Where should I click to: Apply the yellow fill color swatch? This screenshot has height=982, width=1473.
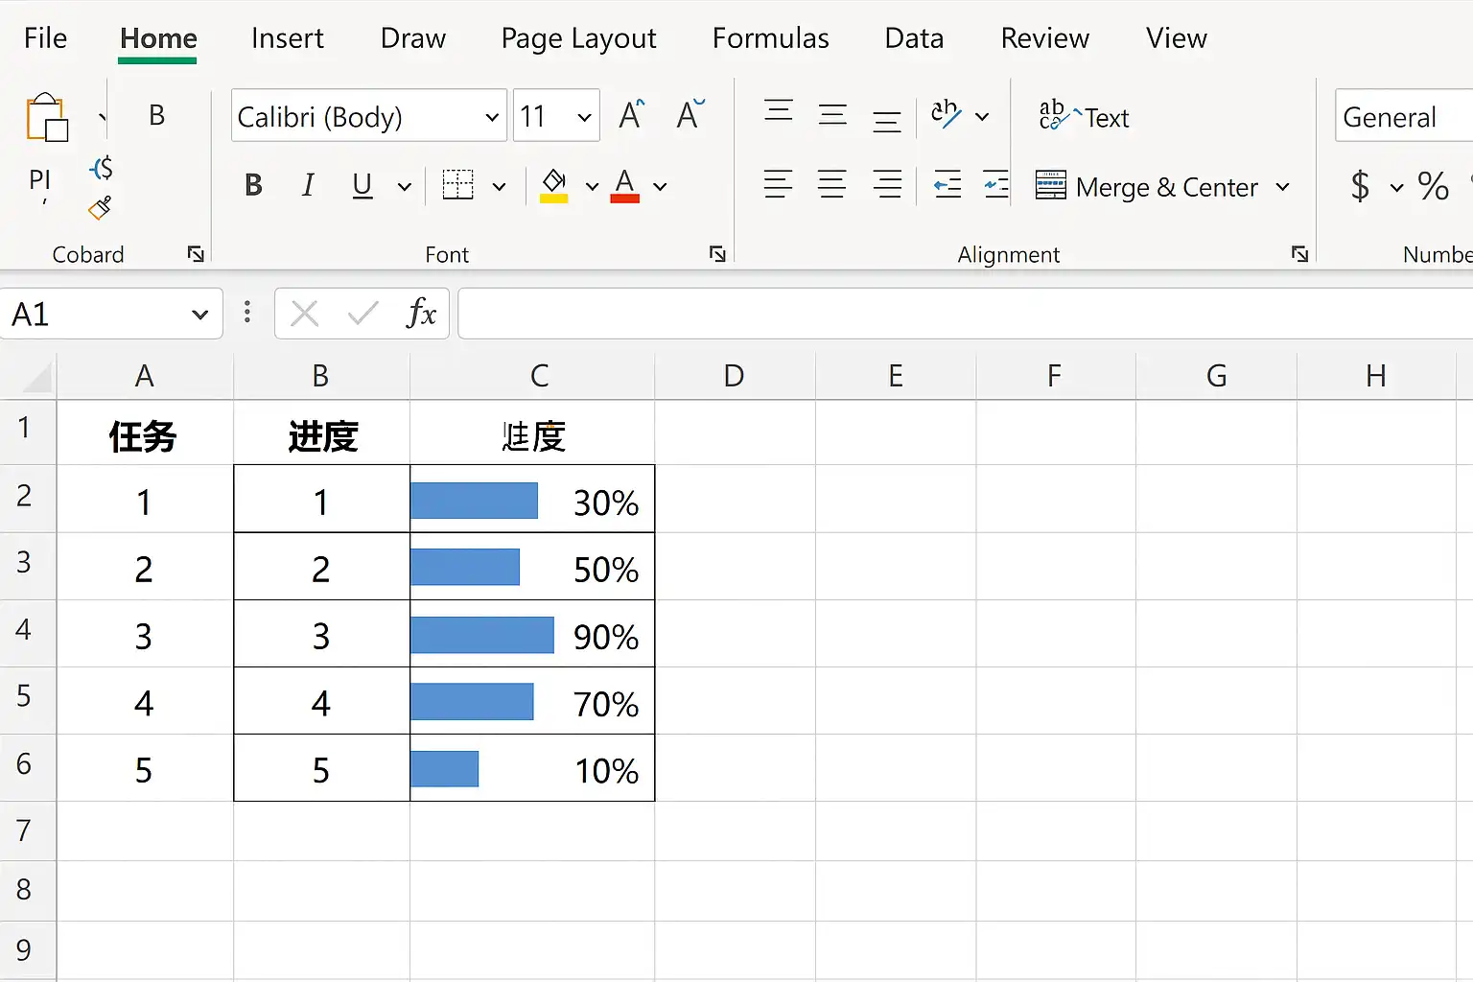click(553, 185)
